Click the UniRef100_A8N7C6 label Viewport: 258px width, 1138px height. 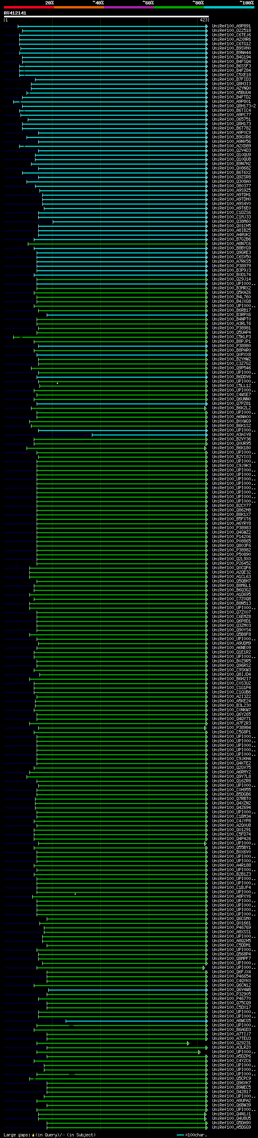click(231, 243)
